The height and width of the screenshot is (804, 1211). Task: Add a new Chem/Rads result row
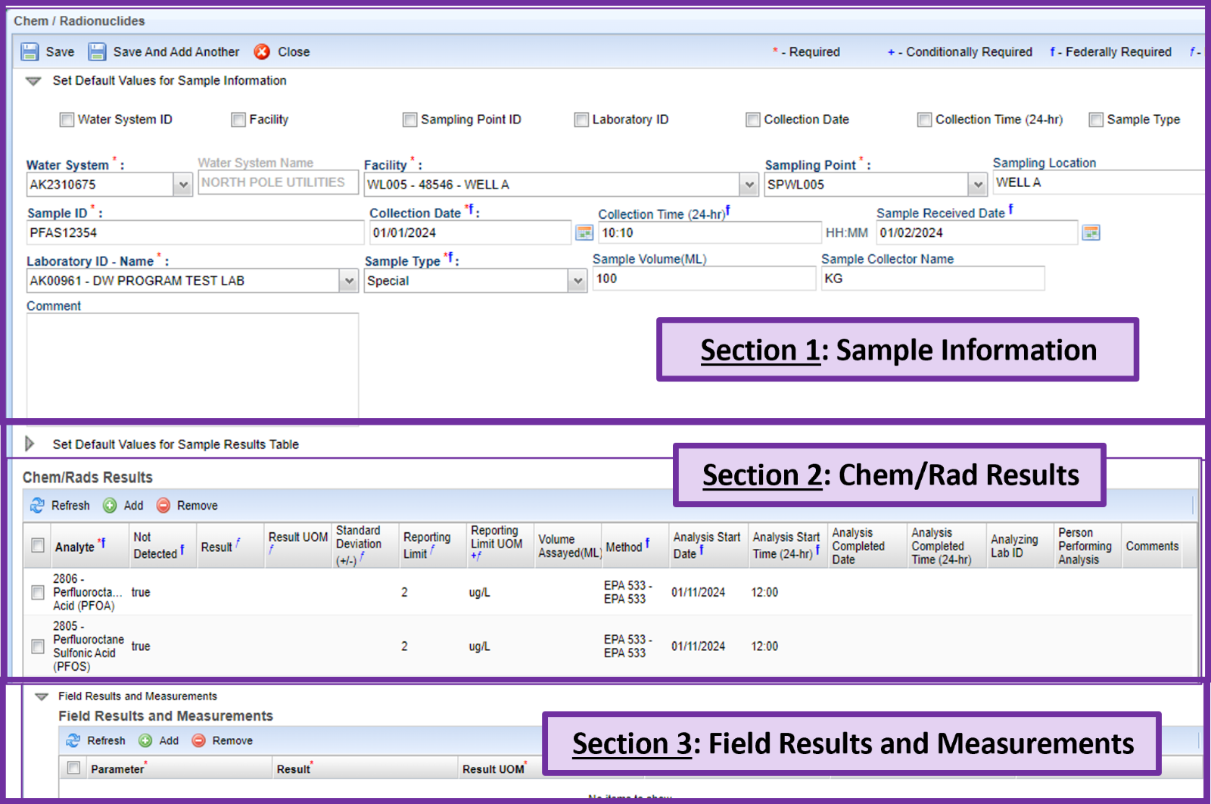pos(111,505)
